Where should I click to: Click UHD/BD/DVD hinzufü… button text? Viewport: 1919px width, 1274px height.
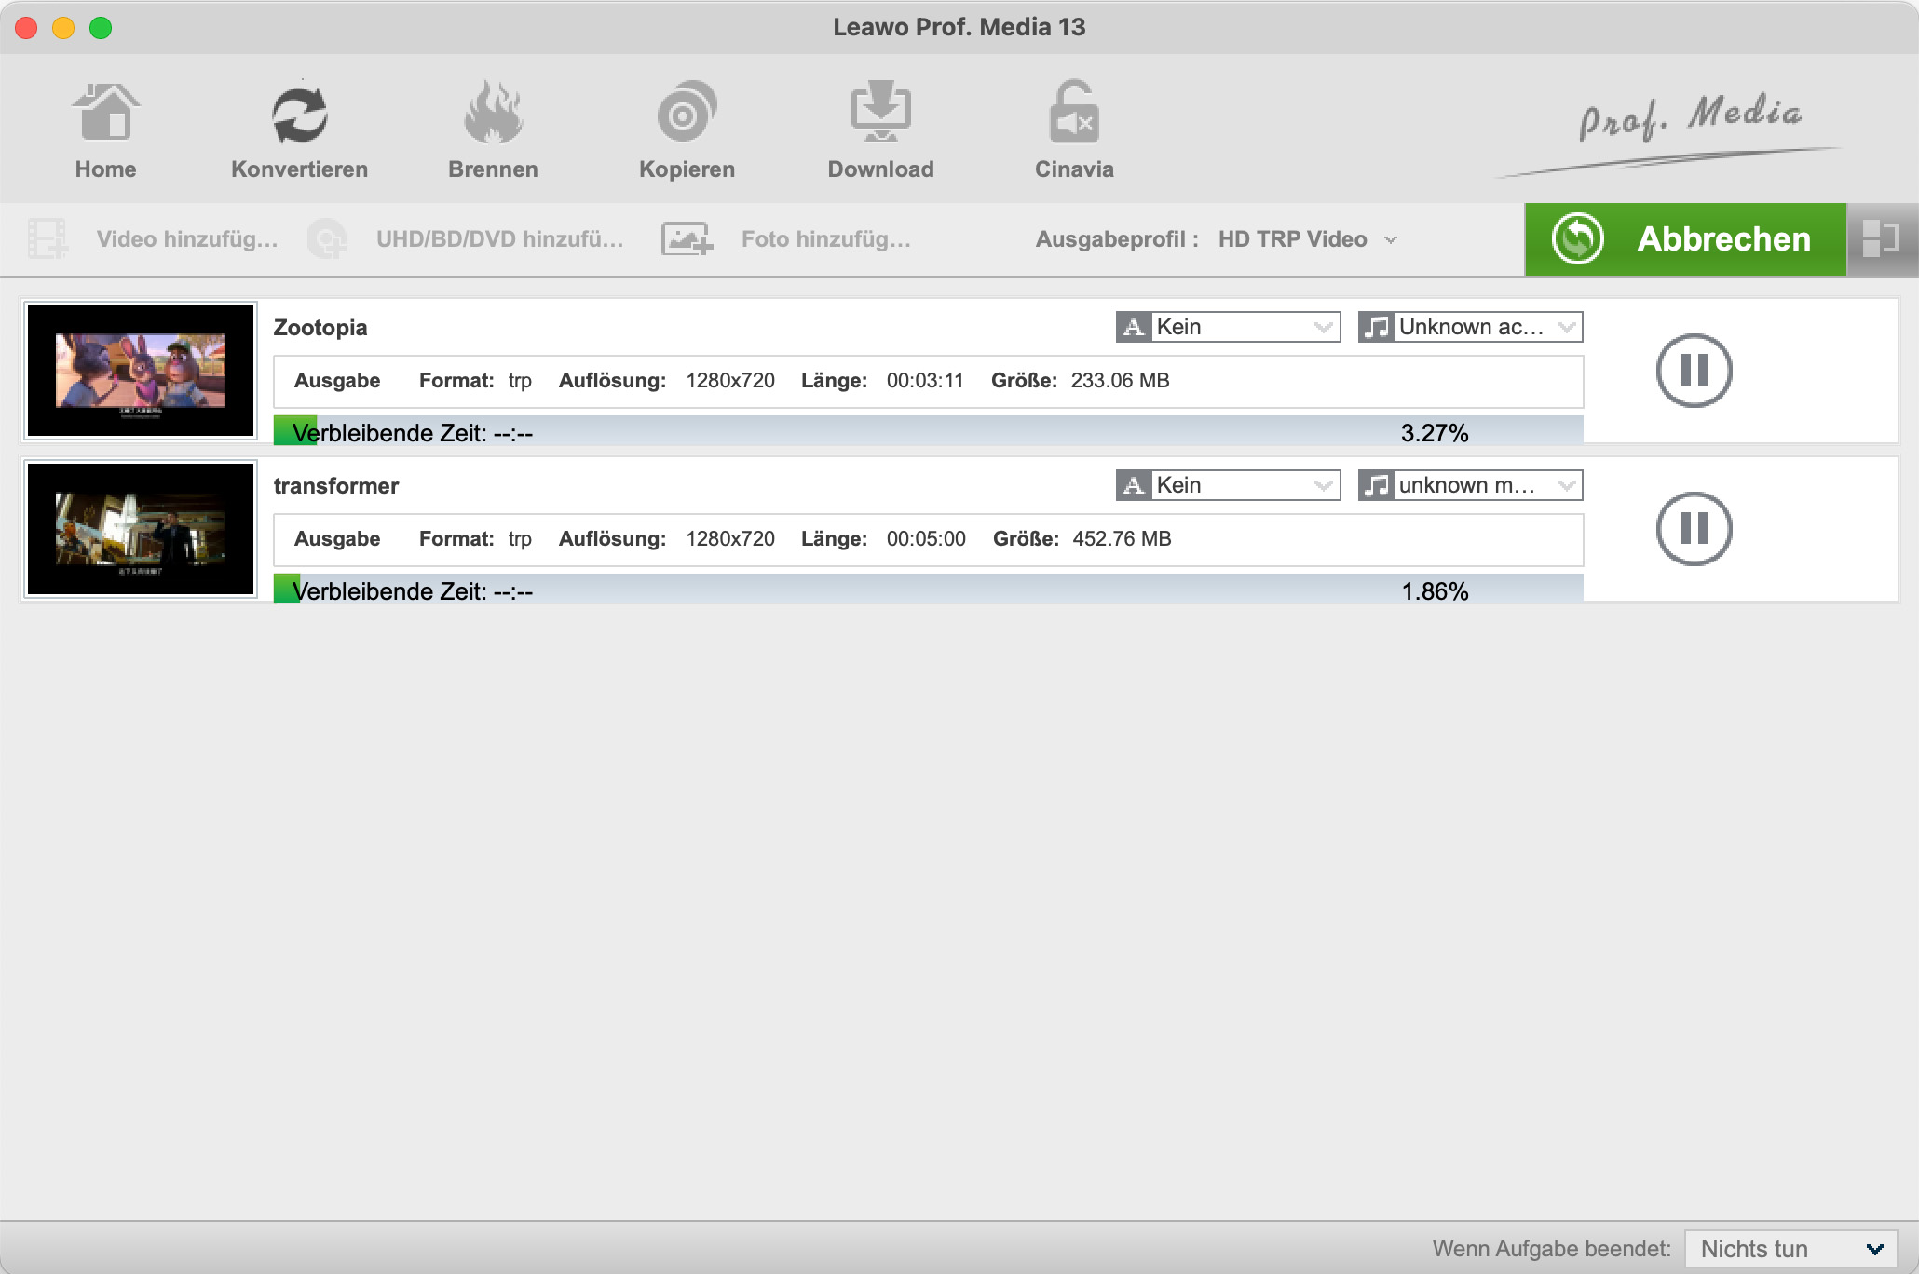coord(499,239)
